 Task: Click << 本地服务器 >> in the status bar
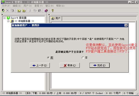pyautogui.click(x=12, y=93)
